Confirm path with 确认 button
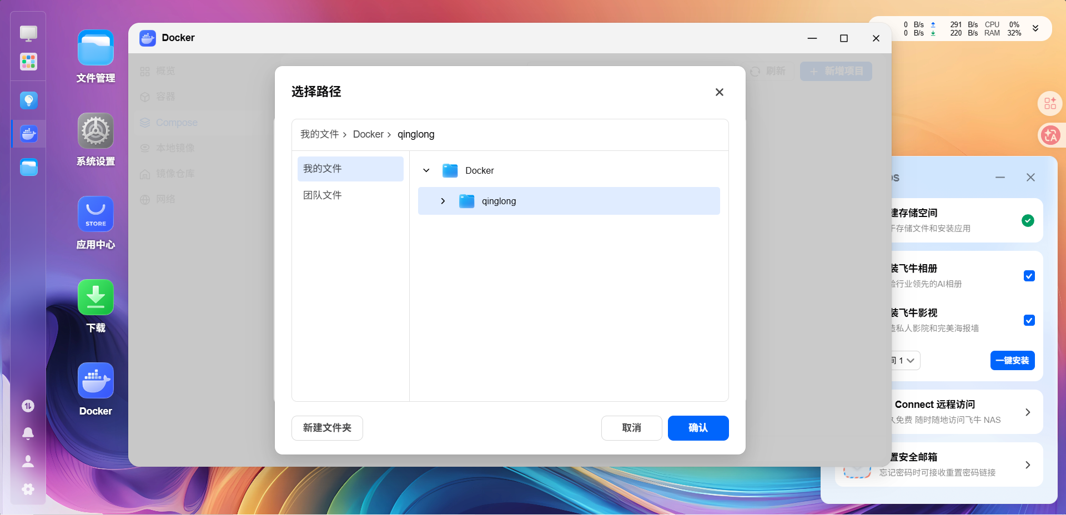1066x515 pixels. (x=698, y=428)
